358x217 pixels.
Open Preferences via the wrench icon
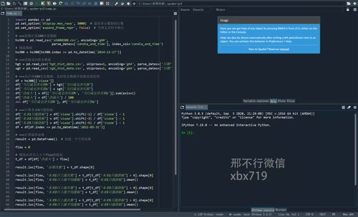pos(116,3)
